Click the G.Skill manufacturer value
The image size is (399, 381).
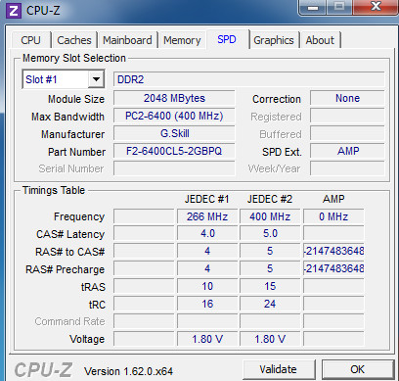pos(174,133)
